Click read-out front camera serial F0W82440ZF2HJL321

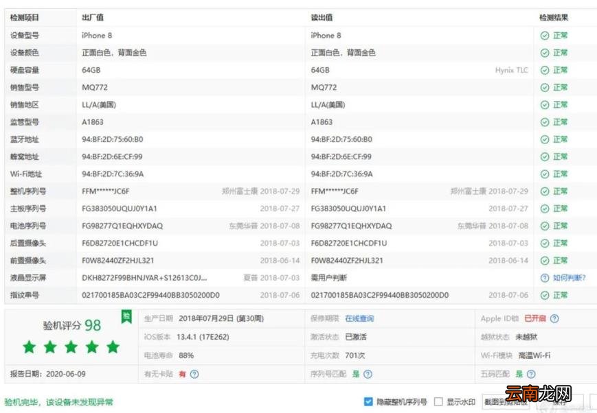347,261
